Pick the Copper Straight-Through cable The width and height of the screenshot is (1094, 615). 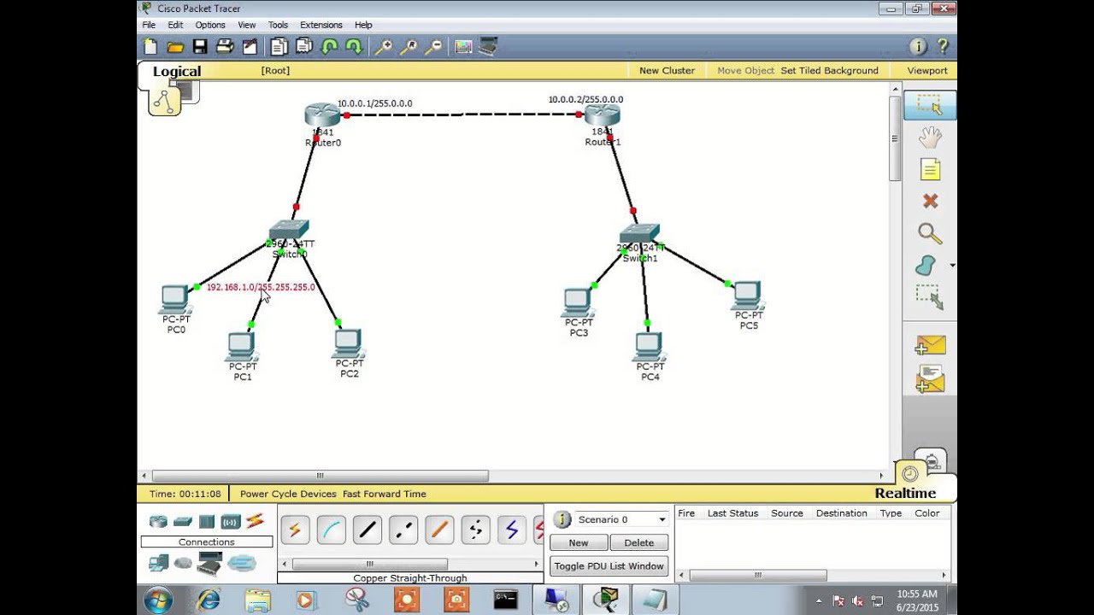tap(368, 530)
